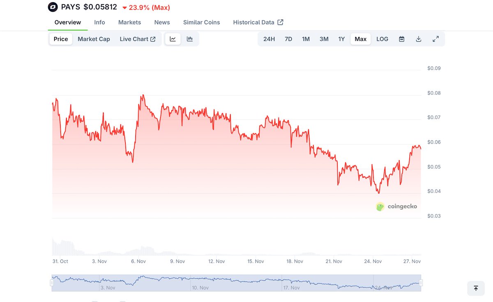
Task: Go to the Similar Coins tab
Action: click(201, 22)
